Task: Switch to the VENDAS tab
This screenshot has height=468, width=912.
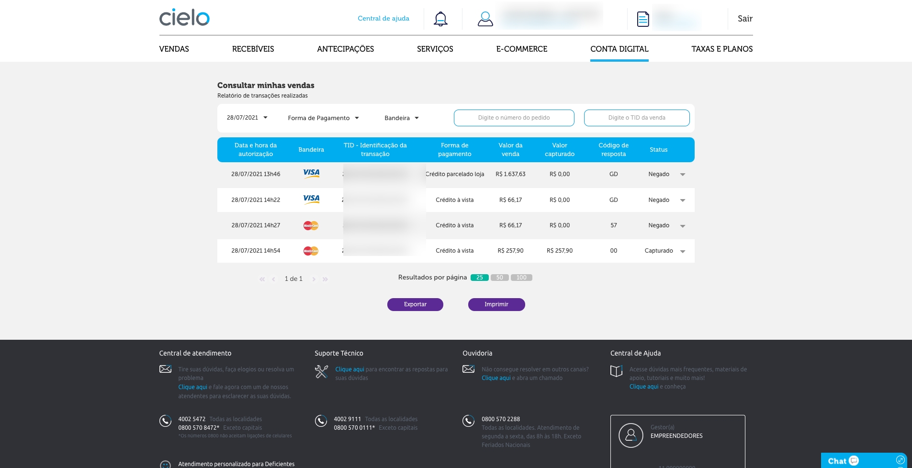Action: (x=174, y=49)
